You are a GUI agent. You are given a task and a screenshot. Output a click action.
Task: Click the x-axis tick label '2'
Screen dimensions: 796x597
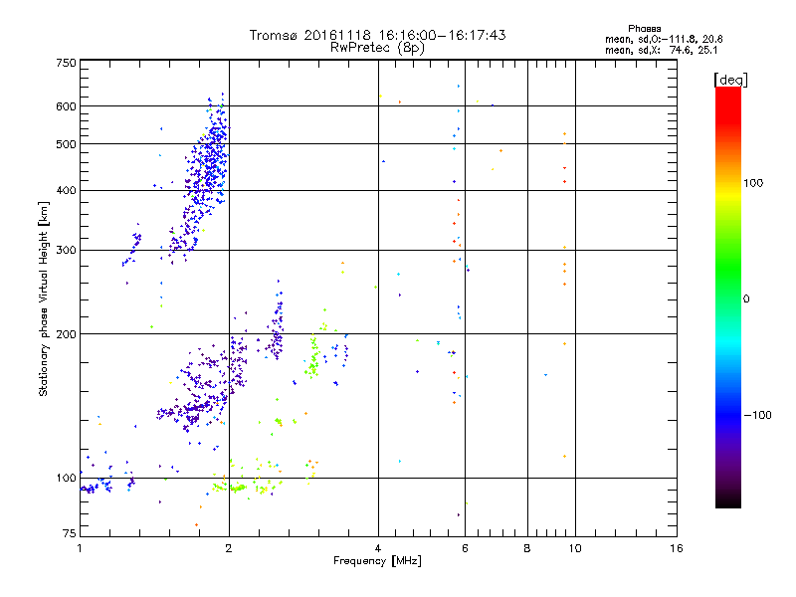(229, 548)
